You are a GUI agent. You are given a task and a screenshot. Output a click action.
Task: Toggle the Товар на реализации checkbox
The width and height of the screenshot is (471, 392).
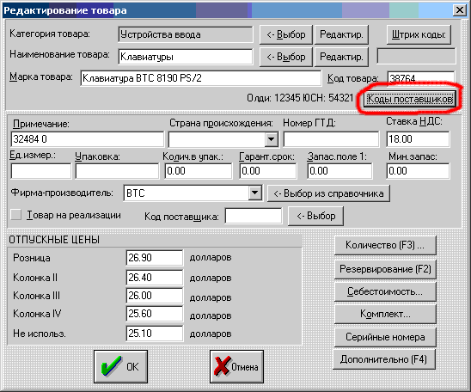pos(16,215)
